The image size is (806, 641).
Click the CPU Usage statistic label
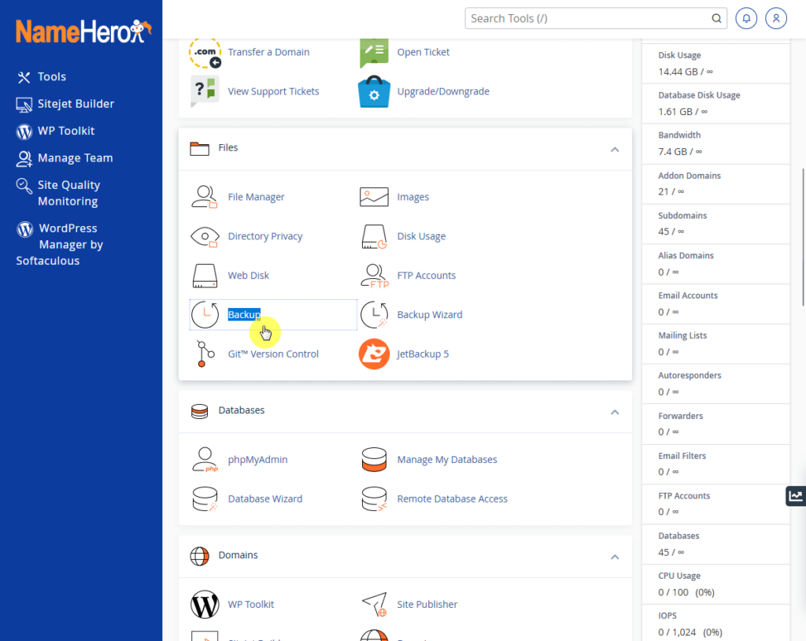tap(679, 576)
